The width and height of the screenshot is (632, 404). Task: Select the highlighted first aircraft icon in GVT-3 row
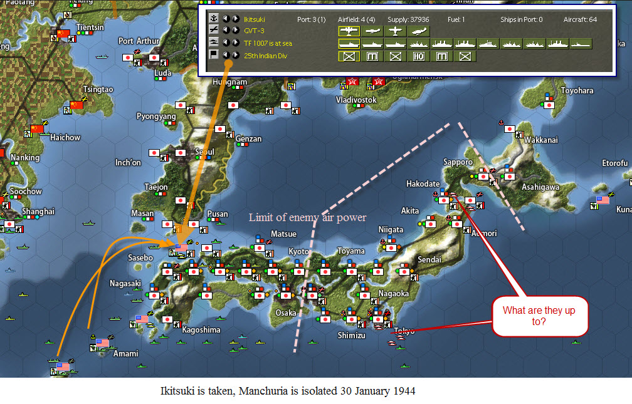(349, 31)
